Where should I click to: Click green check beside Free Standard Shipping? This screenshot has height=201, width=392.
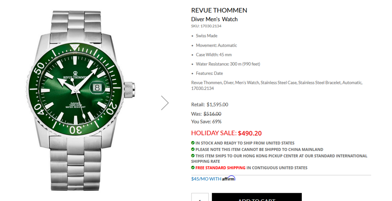193,167
